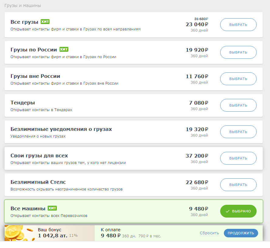Pick Безлимитные уведомления о грузах via ВЫБРАТЬ
270x248 pixels.
(238, 132)
